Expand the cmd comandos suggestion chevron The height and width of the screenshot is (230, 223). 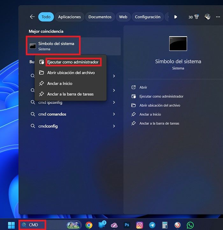point(114,114)
